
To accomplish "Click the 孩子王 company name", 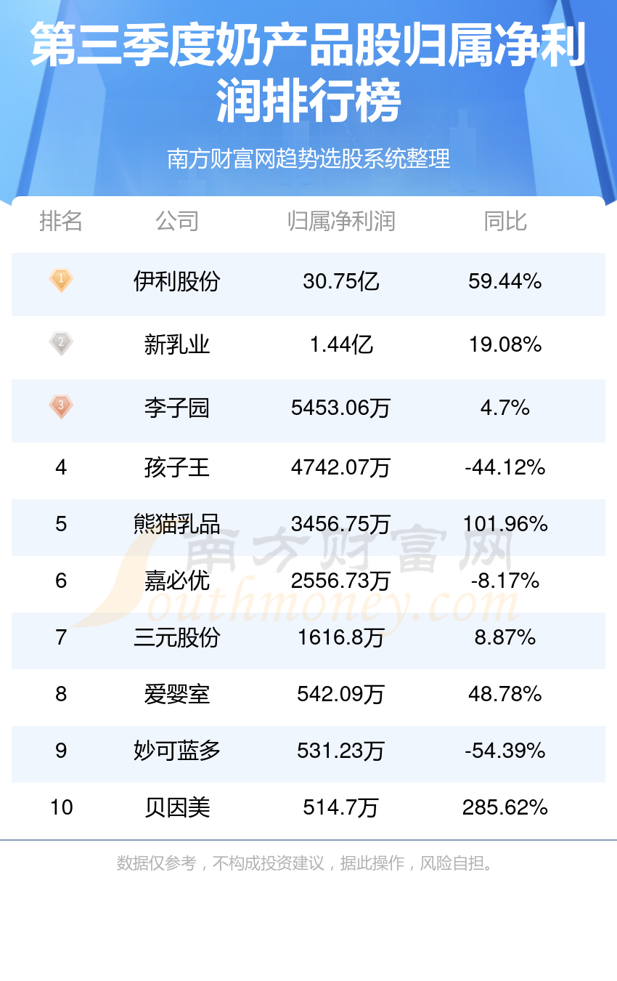I will click(177, 467).
